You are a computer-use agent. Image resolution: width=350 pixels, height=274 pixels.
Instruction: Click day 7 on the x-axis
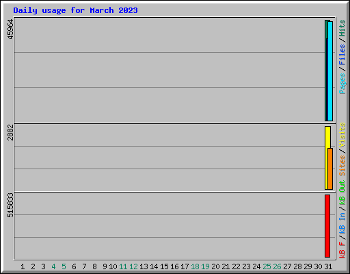(84, 266)
